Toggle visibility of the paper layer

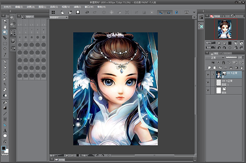pos(208,90)
